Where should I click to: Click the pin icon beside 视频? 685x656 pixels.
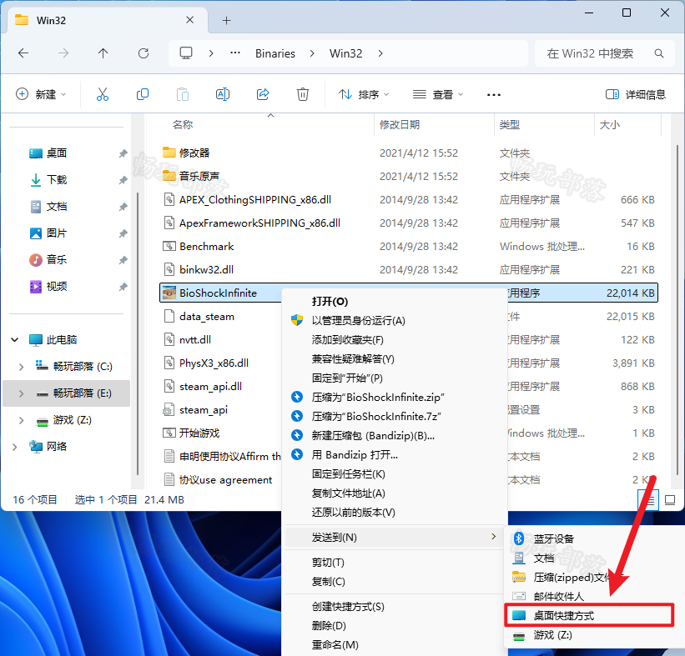click(123, 286)
